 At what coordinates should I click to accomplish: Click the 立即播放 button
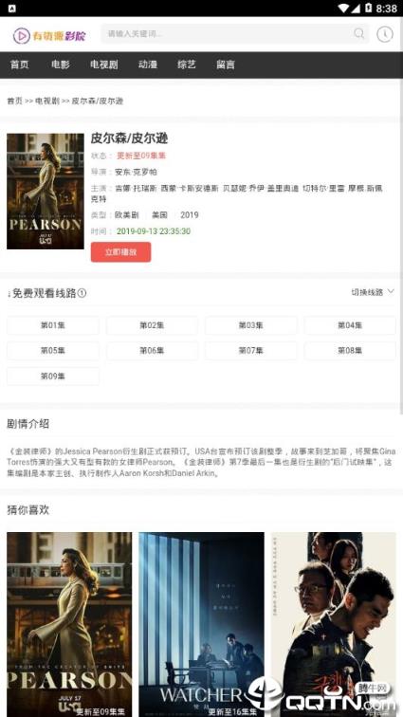pos(120,252)
